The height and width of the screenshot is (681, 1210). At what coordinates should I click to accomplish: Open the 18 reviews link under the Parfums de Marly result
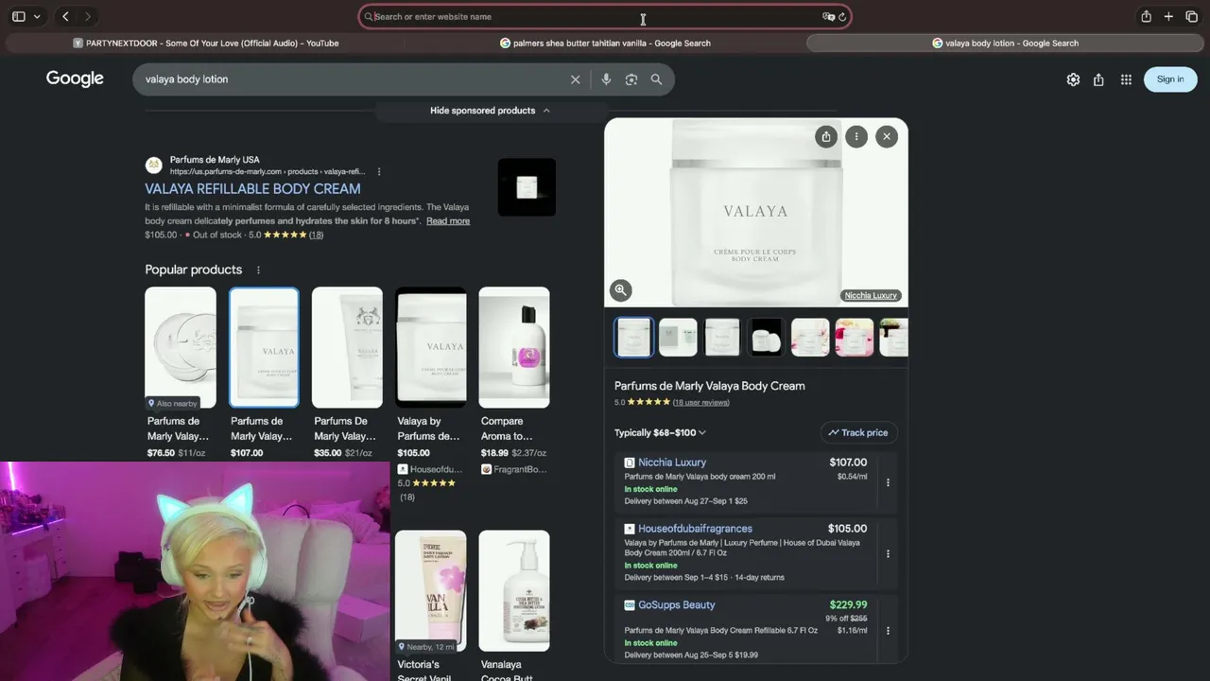(316, 235)
